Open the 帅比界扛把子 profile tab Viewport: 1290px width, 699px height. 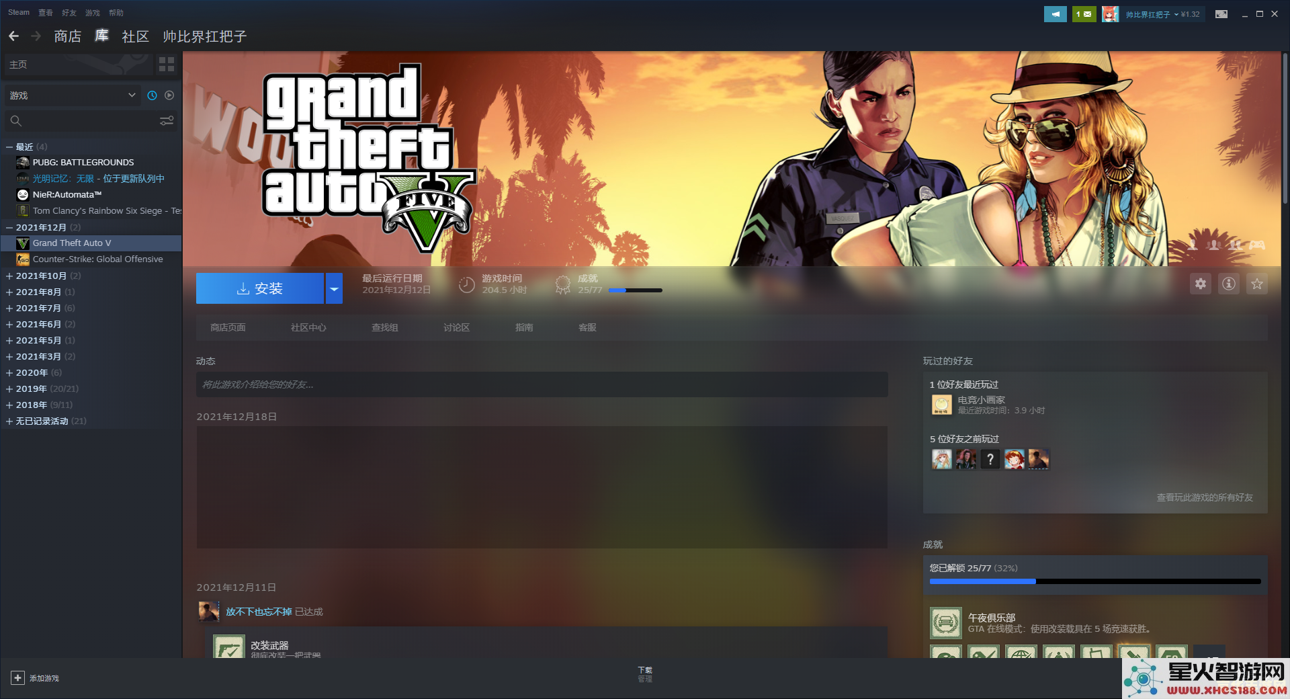(204, 36)
